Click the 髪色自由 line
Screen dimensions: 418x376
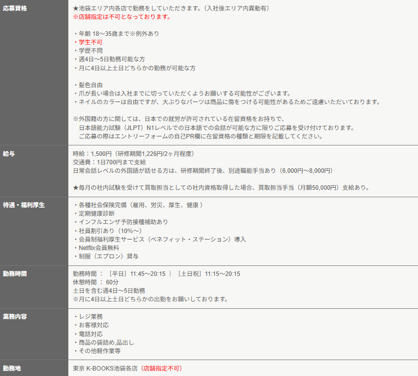point(88,85)
